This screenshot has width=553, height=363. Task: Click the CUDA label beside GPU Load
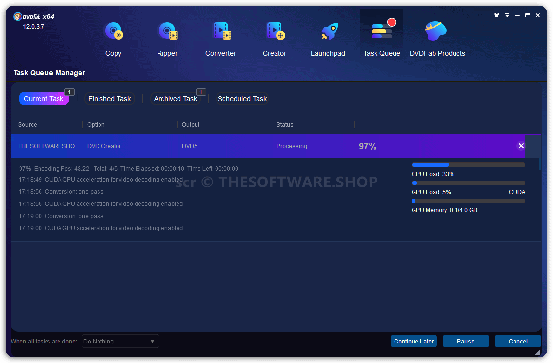click(x=517, y=192)
